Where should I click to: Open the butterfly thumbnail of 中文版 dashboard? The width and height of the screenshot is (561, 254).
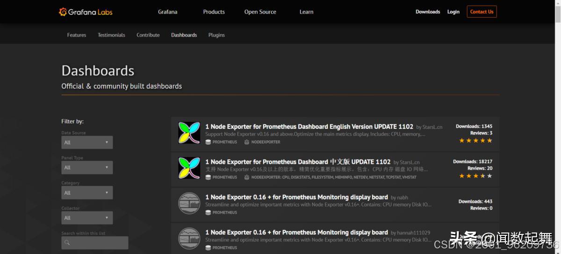(x=189, y=168)
